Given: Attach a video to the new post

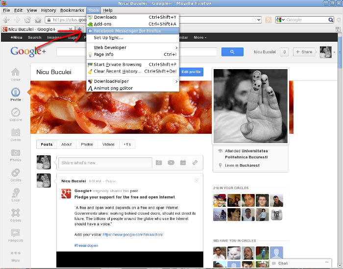Looking at the screenshot, I should click(x=171, y=163).
